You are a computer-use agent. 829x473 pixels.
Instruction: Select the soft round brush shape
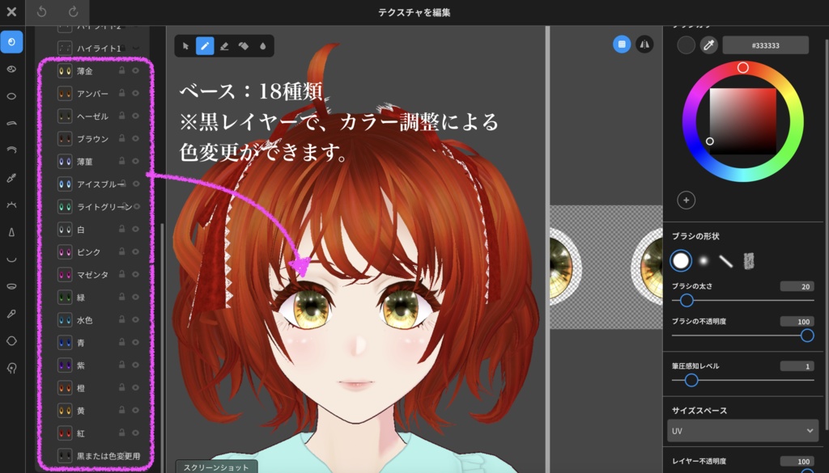click(702, 260)
